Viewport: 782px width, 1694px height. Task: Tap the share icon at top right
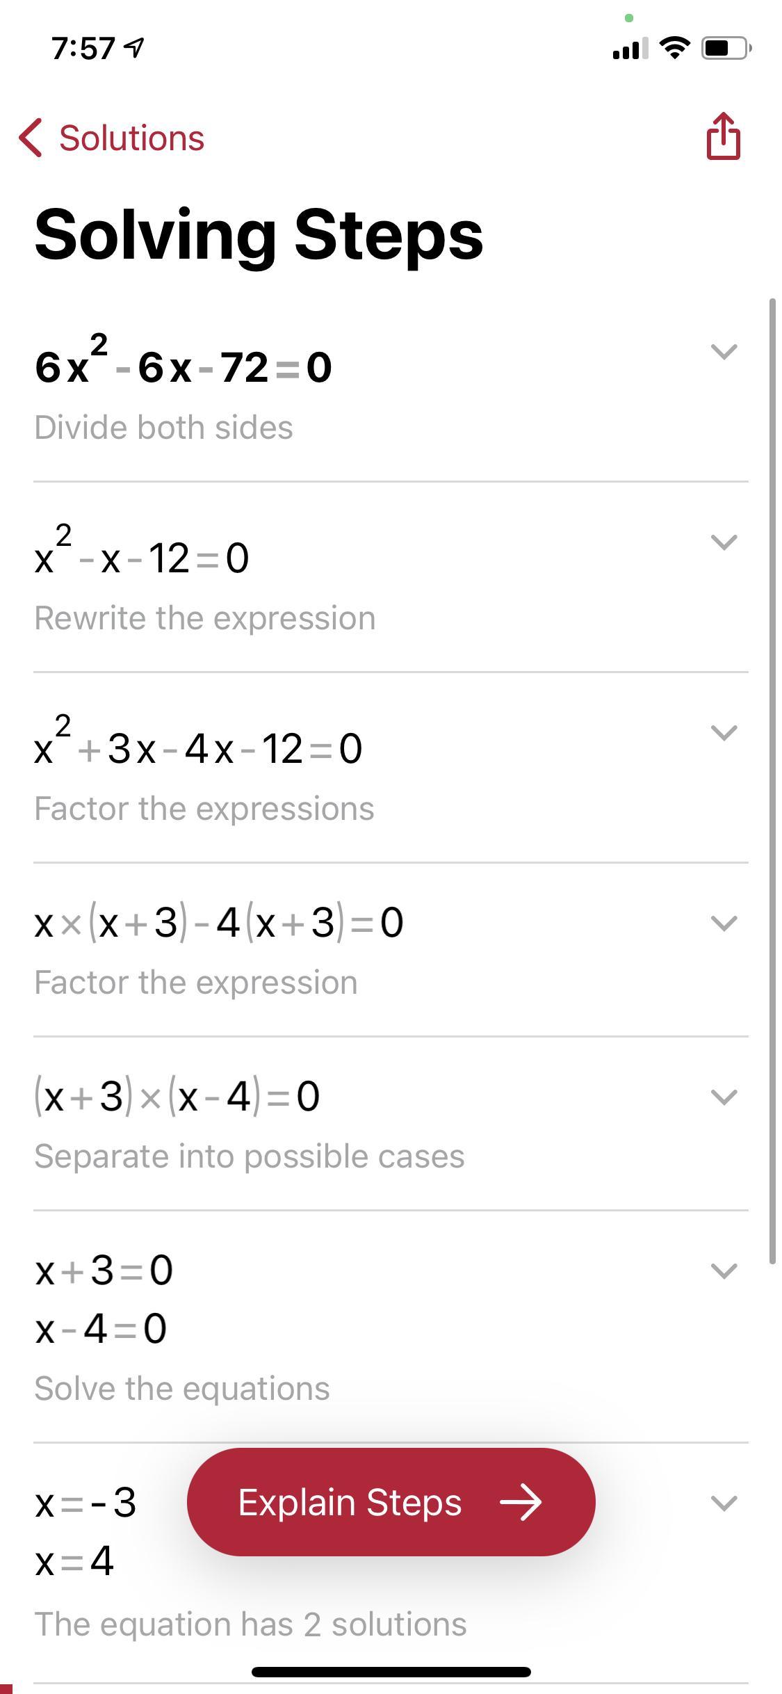pyautogui.click(x=723, y=136)
